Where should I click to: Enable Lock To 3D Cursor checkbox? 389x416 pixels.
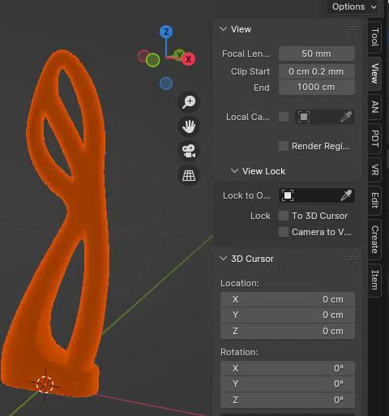coord(284,216)
